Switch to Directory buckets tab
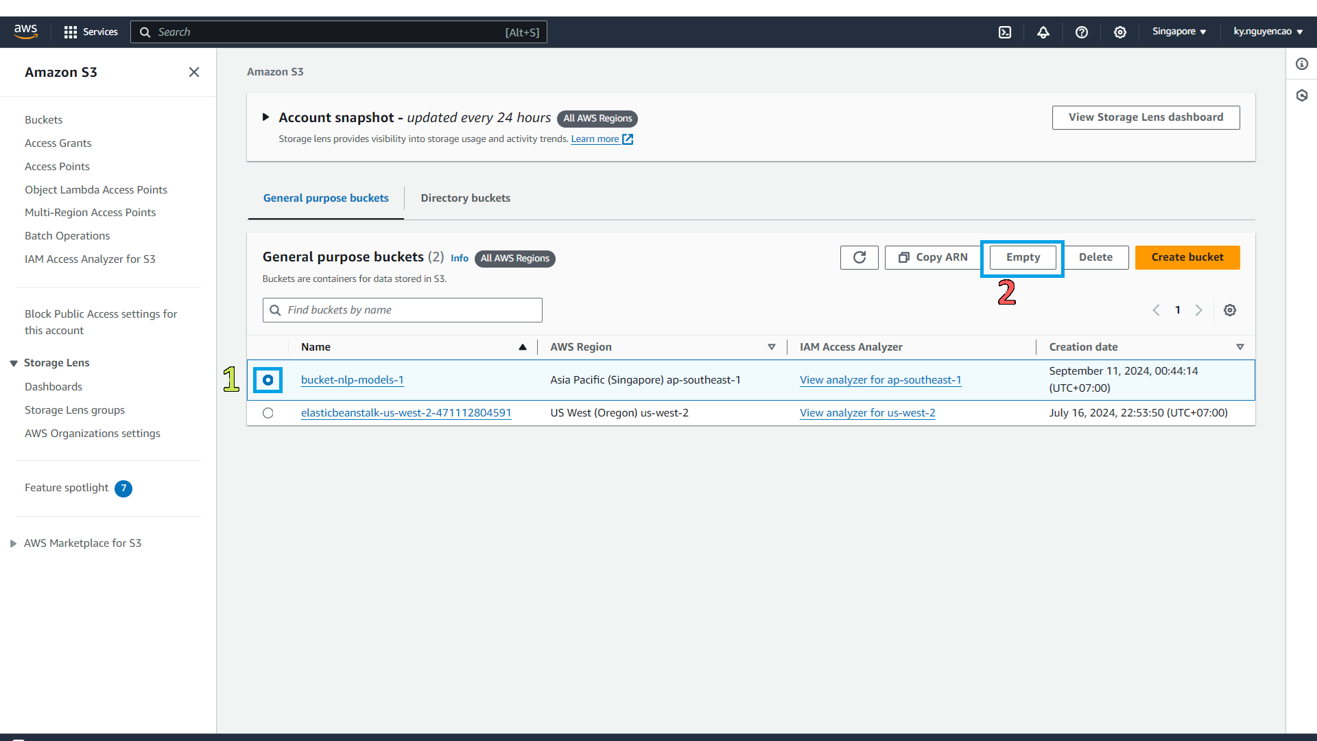The height and width of the screenshot is (741, 1317). (466, 198)
